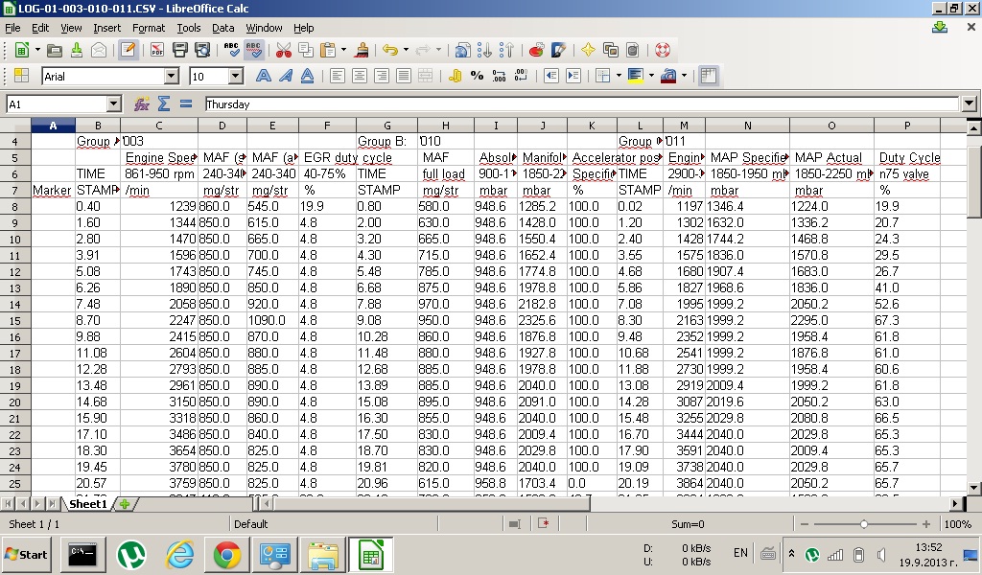
Task: Expand the Name Box dropdown
Action: click(113, 103)
